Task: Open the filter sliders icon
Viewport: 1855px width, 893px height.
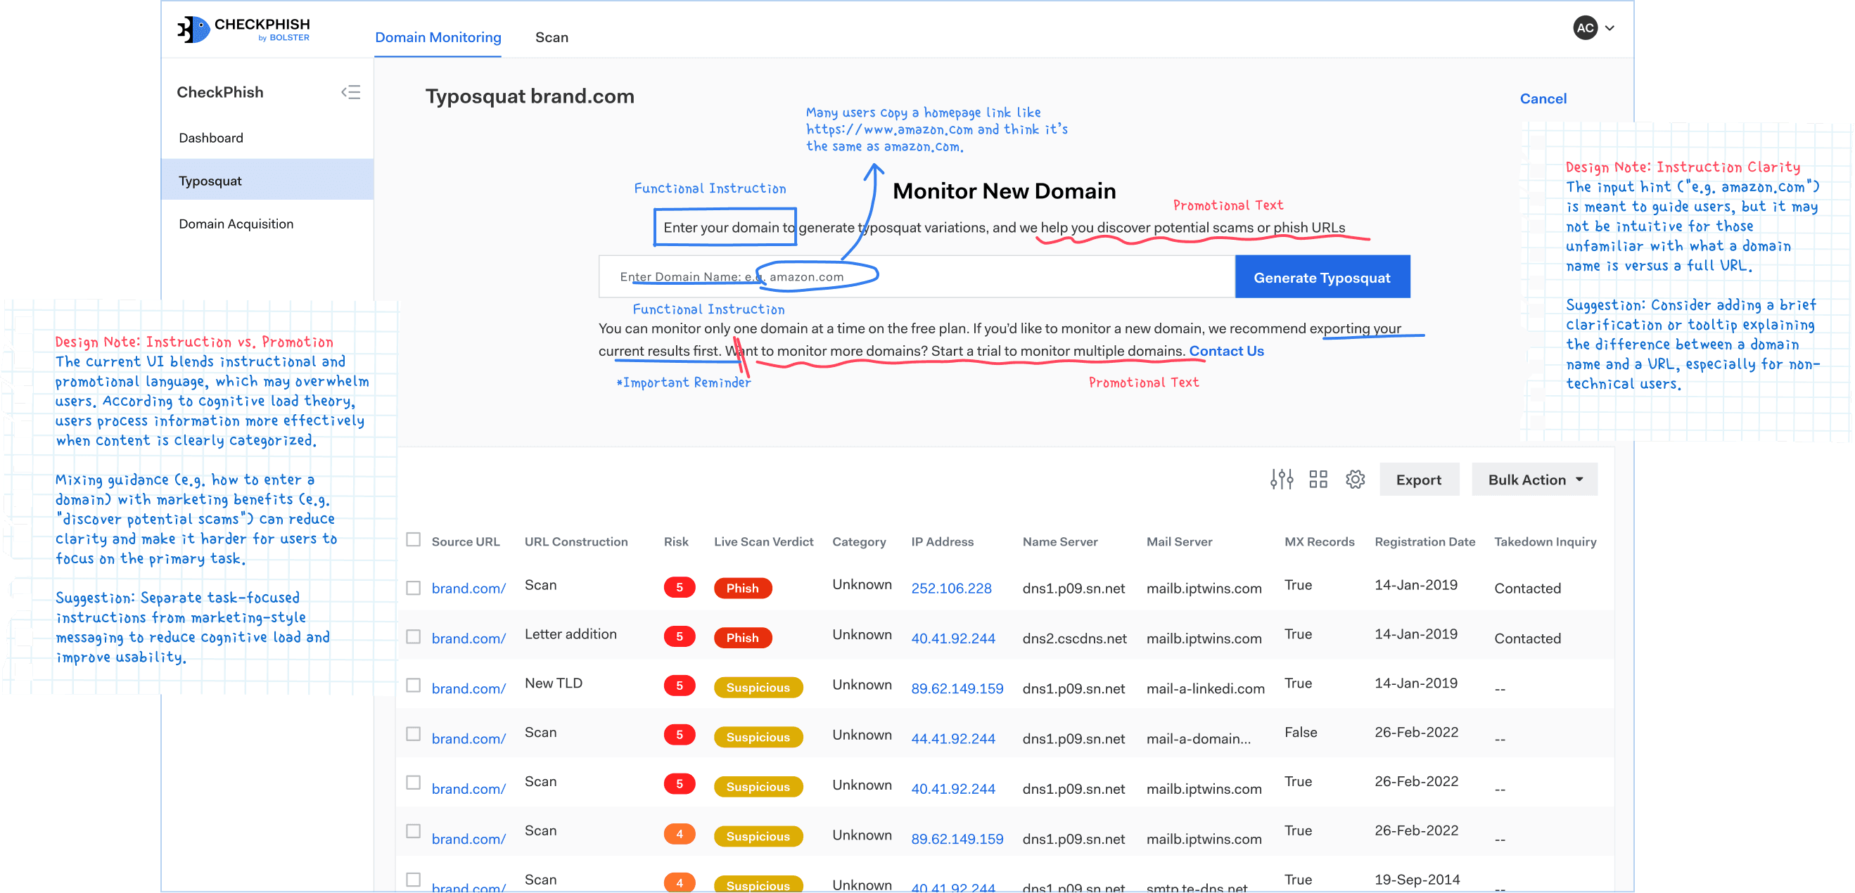Action: click(x=1281, y=480)
